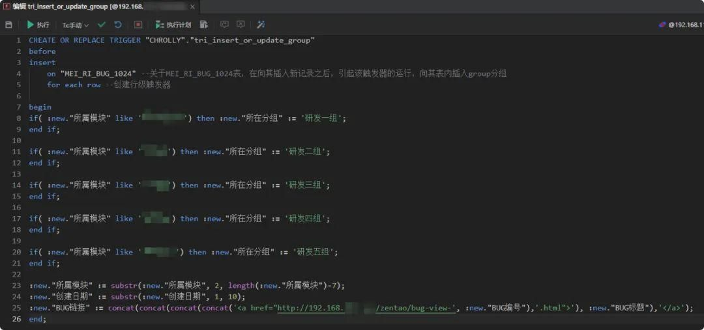This screenshot has height=330, width=704.
Task: Click the "CHROLLY" schema name in line 1
Action: tap(167, 40)
